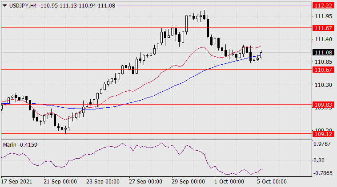Select the USDJPY,H4 chart title text

[x=23, y=6]
